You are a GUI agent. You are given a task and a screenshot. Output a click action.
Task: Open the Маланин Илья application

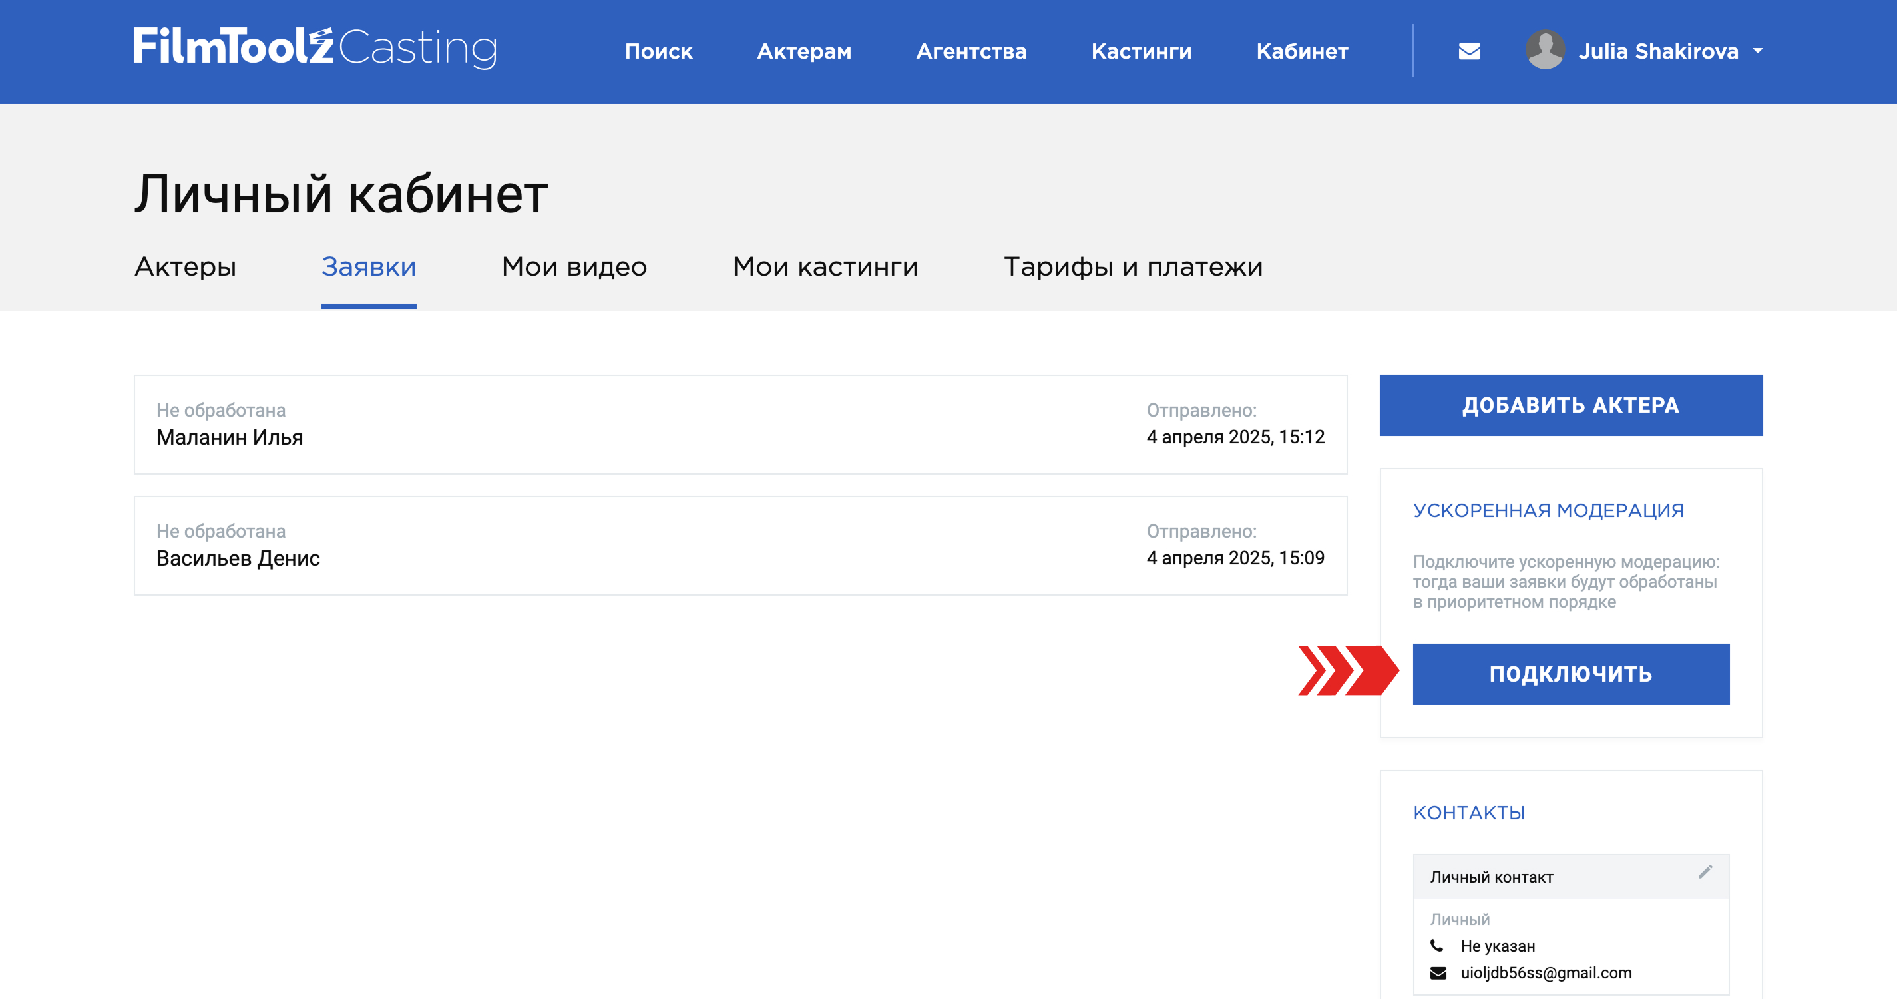click(x=740, y=425)
